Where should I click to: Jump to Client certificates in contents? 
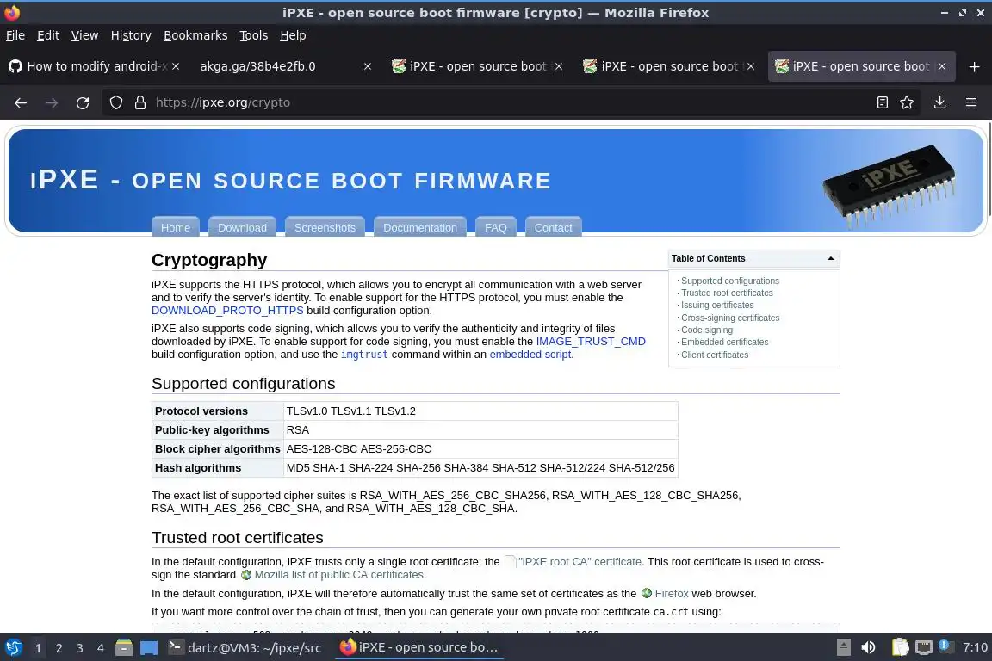tap(714, 355)
